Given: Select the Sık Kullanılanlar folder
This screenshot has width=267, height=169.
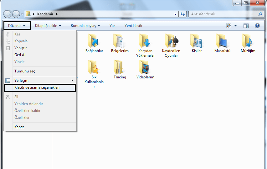Looking at the screenshot, I should pos(94,74).
